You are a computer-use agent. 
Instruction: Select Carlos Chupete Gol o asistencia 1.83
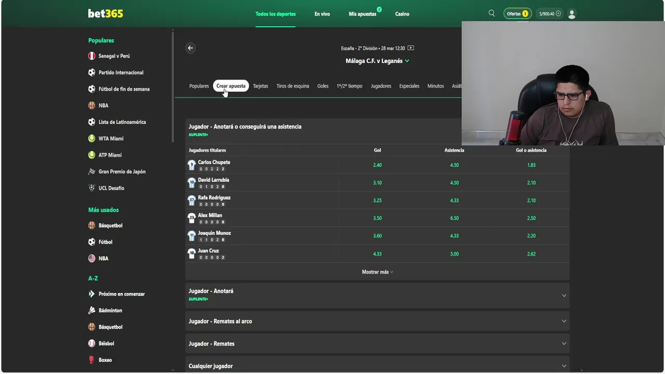pos(531,165)
